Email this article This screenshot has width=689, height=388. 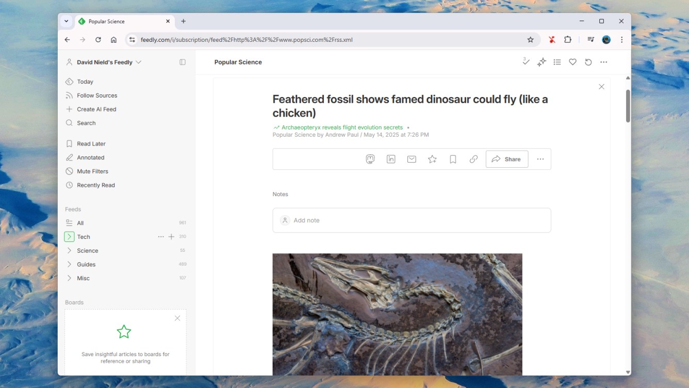411,159
